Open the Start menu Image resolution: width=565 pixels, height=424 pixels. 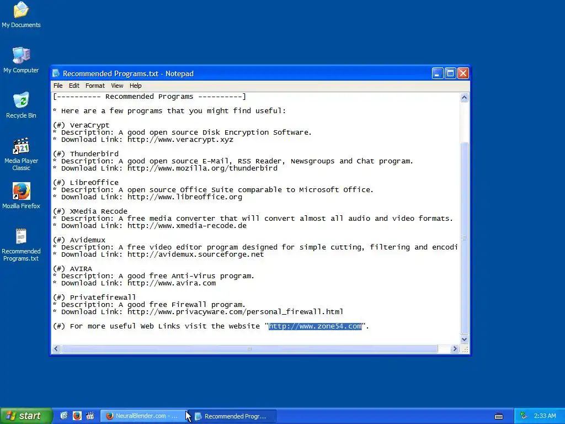26,416
